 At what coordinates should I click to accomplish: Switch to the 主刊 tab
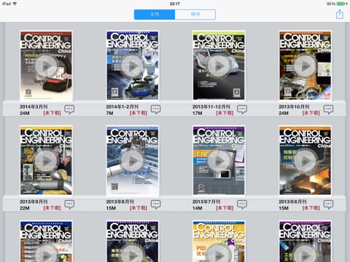click(x=155, y=15)
